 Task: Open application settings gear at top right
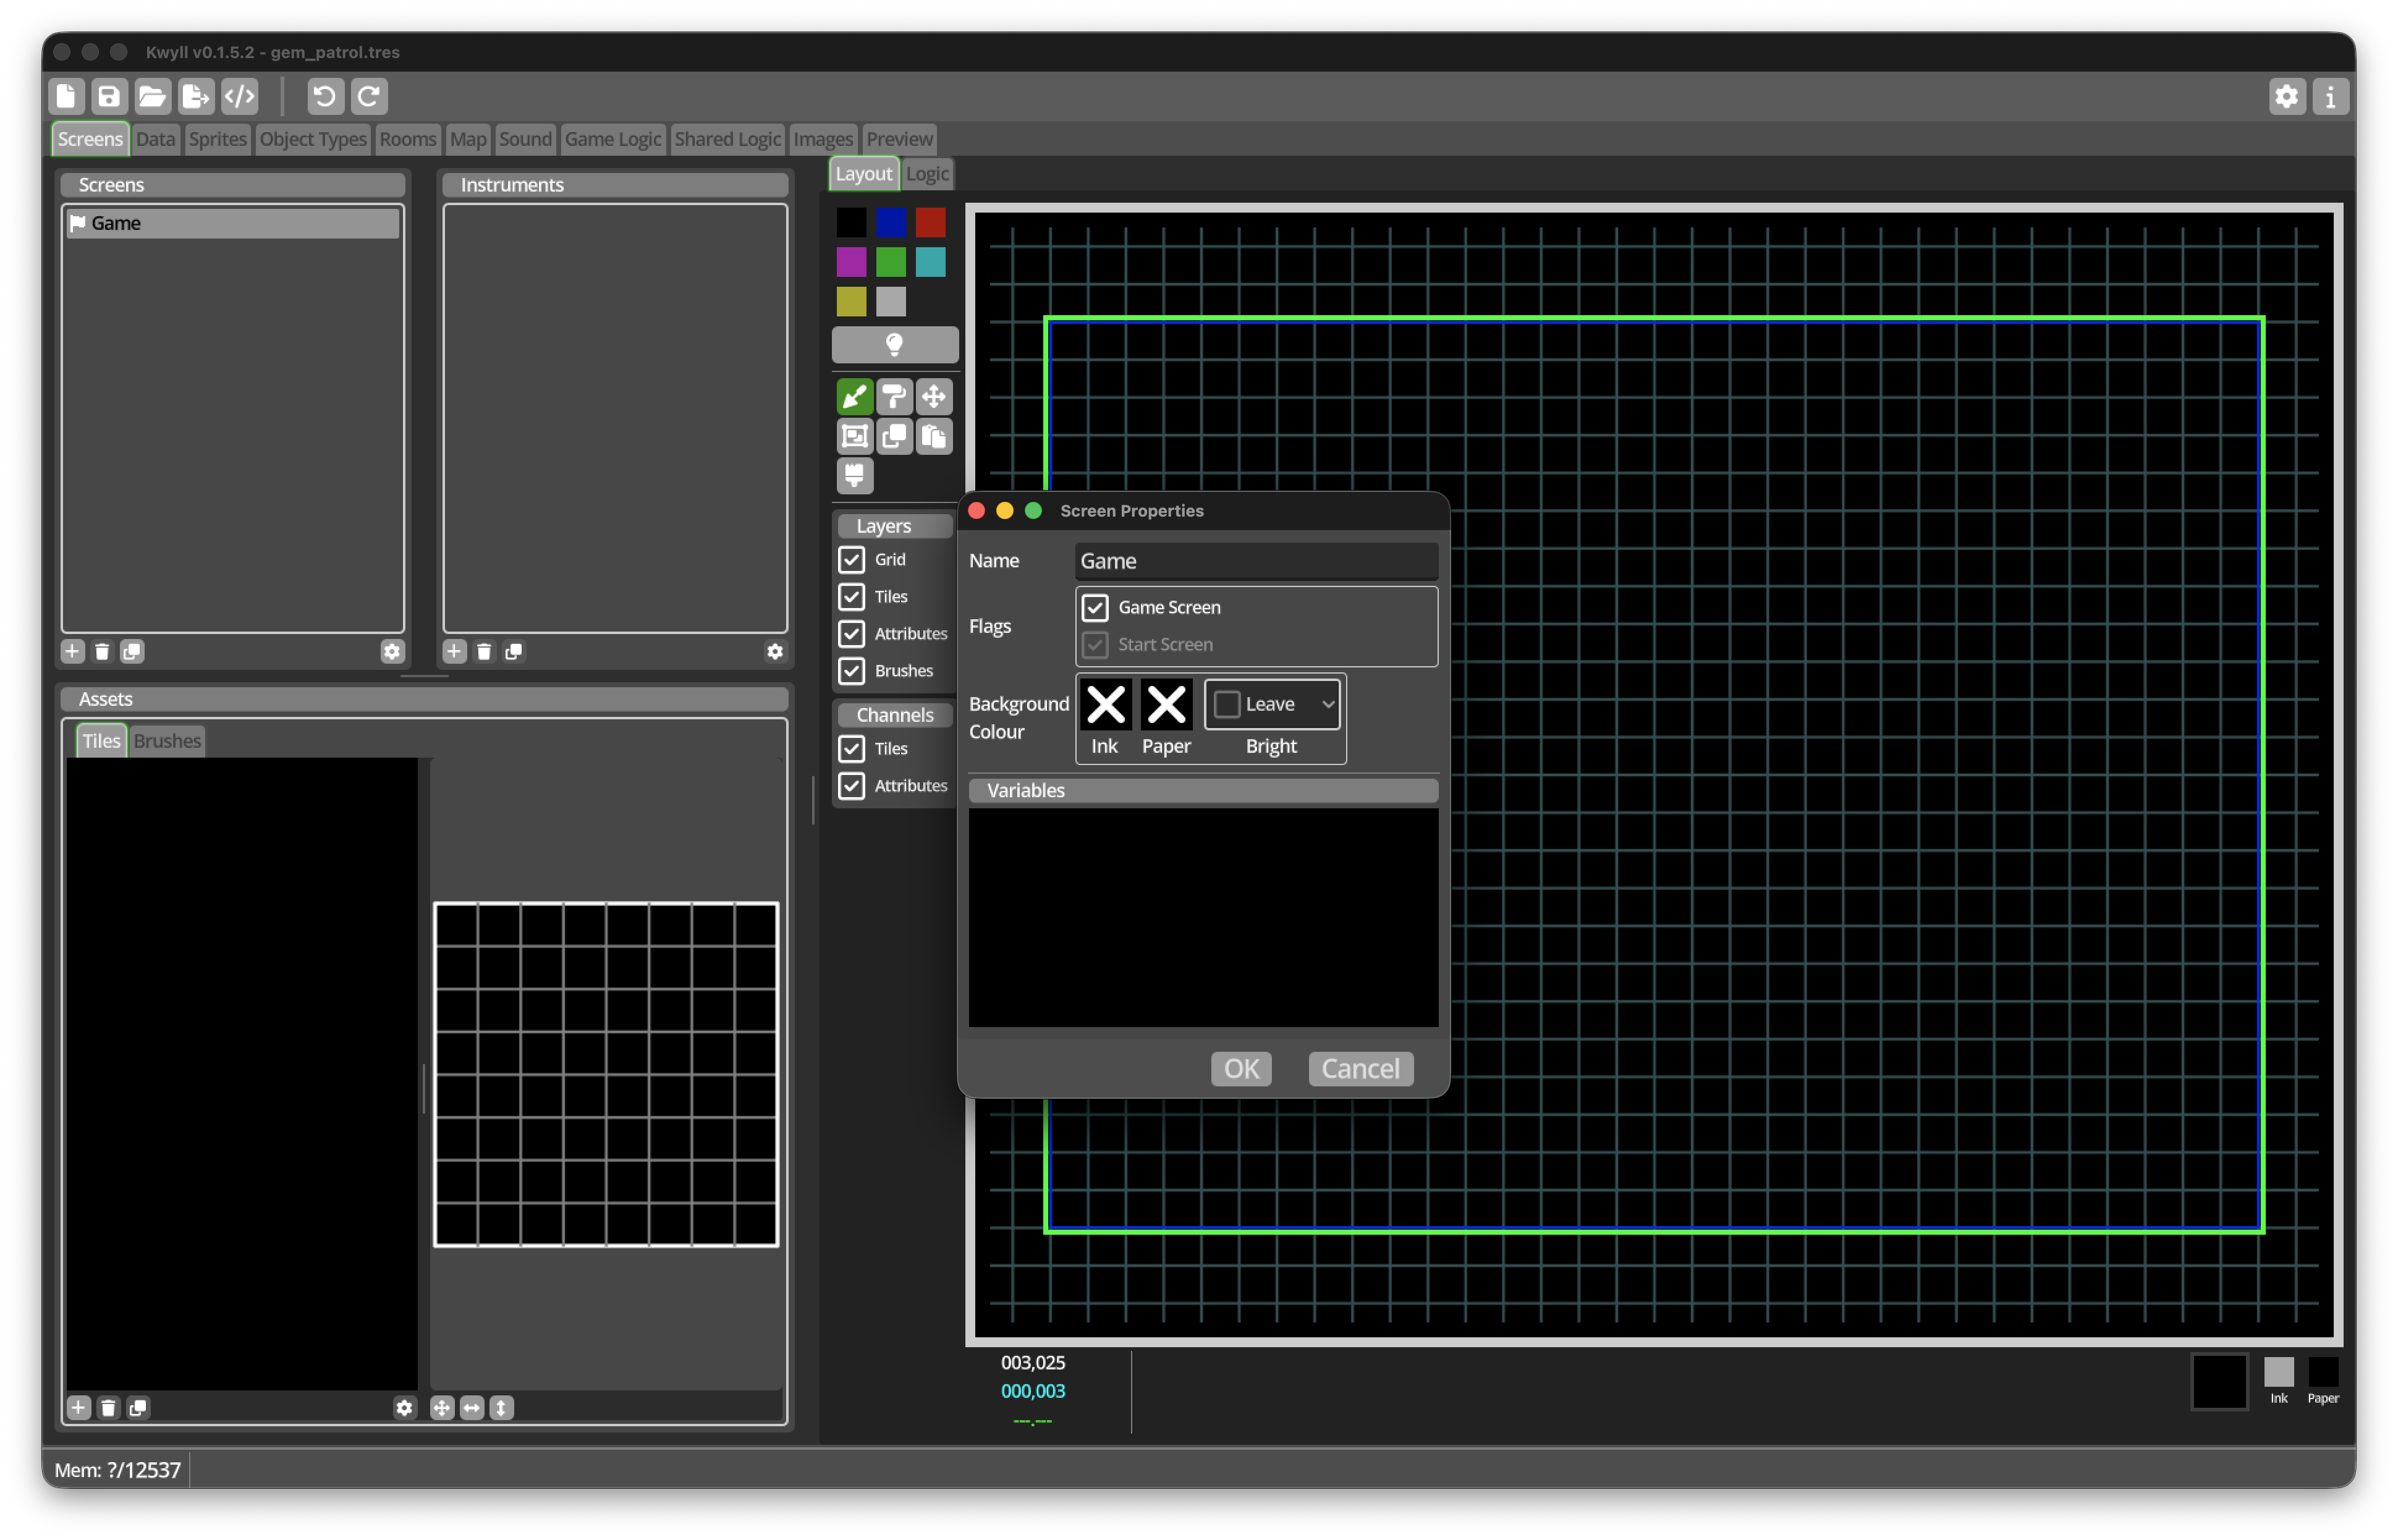click(2286, 97)
